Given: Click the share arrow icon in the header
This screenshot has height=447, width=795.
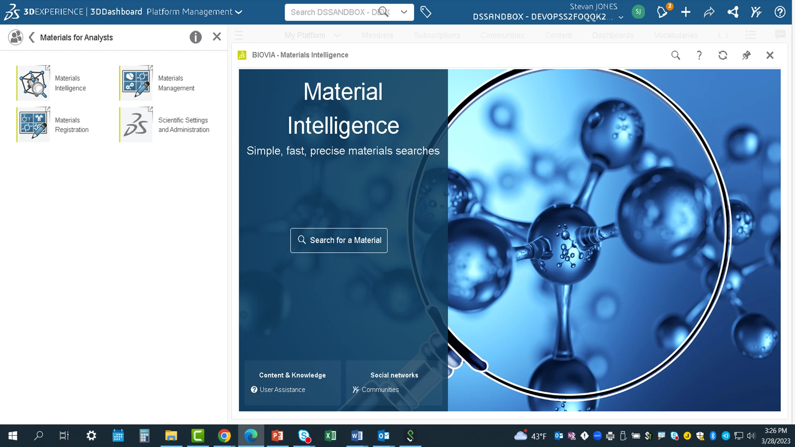Looking at the screenshot, I should (x=709, y=12).
